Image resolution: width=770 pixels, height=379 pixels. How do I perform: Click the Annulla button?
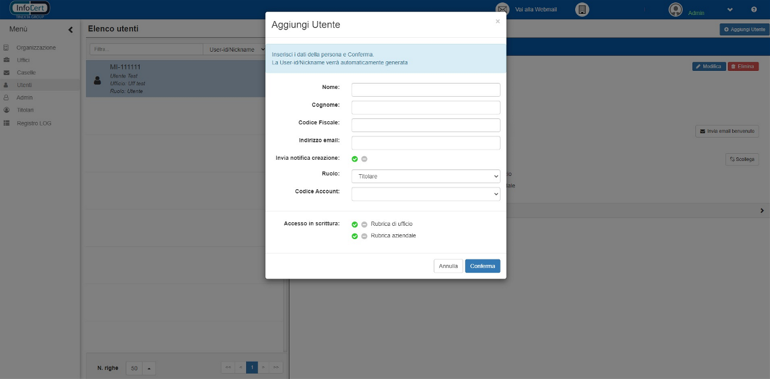tap(448, 266)
